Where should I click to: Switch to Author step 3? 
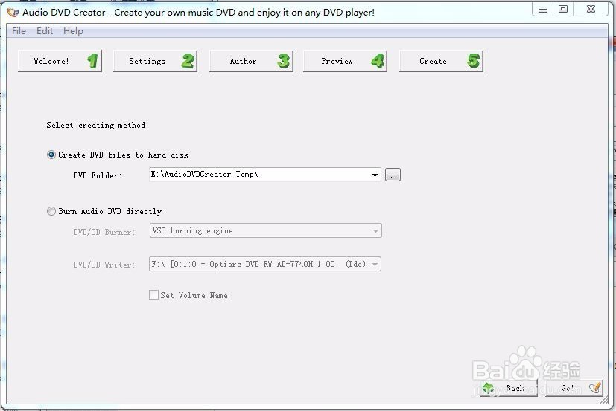pyautogui.click(x=252, y=61)
